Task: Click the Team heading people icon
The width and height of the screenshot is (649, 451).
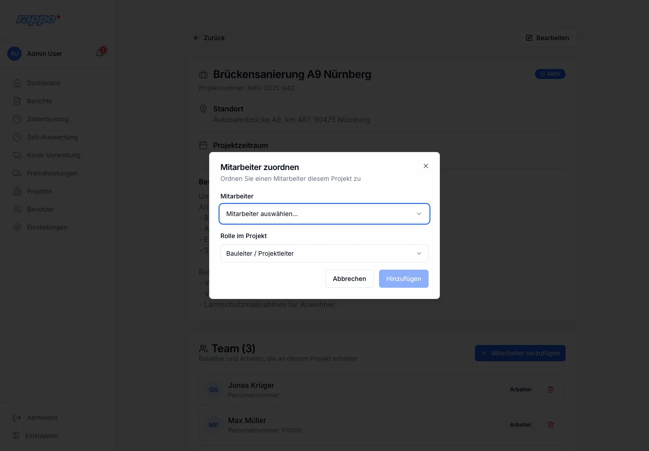Action: point(203,349)
